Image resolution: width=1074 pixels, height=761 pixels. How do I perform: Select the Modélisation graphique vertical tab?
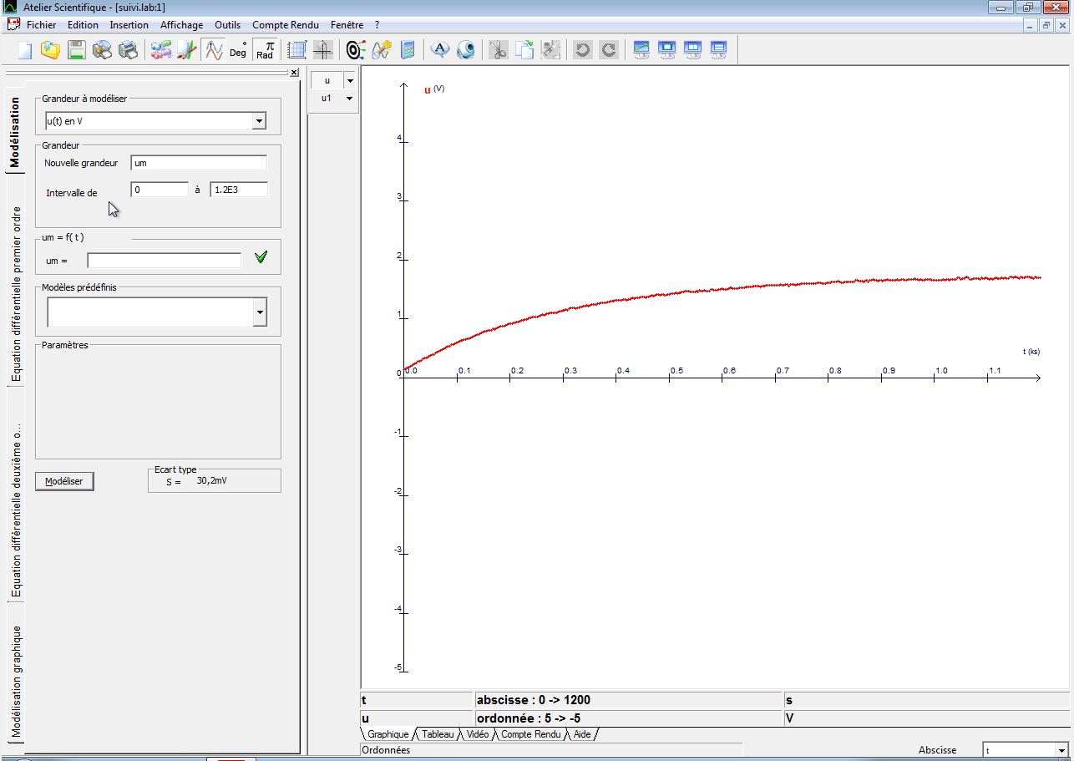point(15,681)
